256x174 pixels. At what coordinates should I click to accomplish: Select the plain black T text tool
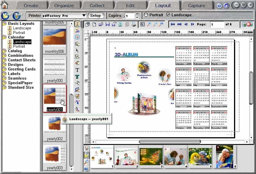[x=77, y=70]
